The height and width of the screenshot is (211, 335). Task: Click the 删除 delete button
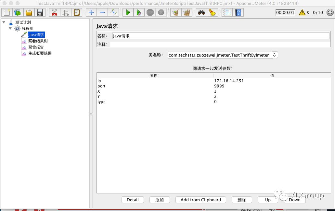pyautogui.click(x=242, y=200)
